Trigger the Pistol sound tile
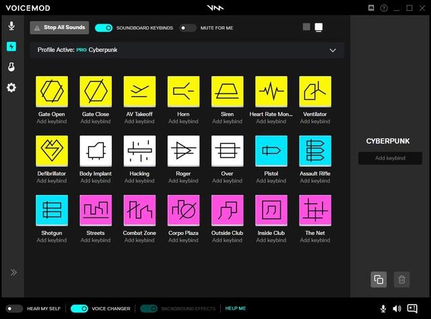Image resolution: width=431 pixels, height=319 pixels. (x=271, y=151)
